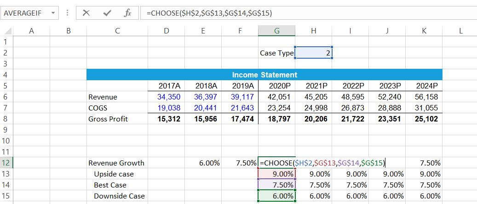Image resolution: width=477 pixels, height=204 pixels.
Task: Click the Income Statement blue header banner
Action: [264, 75]
